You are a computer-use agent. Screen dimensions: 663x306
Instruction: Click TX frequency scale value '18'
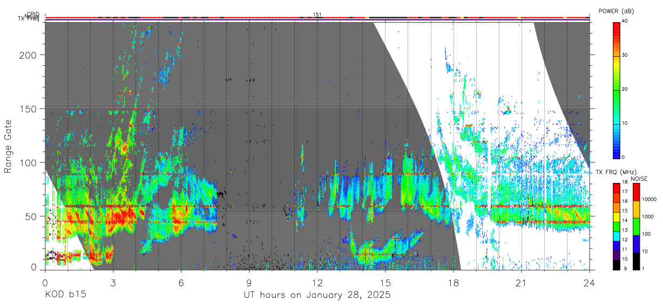click(x=625, y=182)
